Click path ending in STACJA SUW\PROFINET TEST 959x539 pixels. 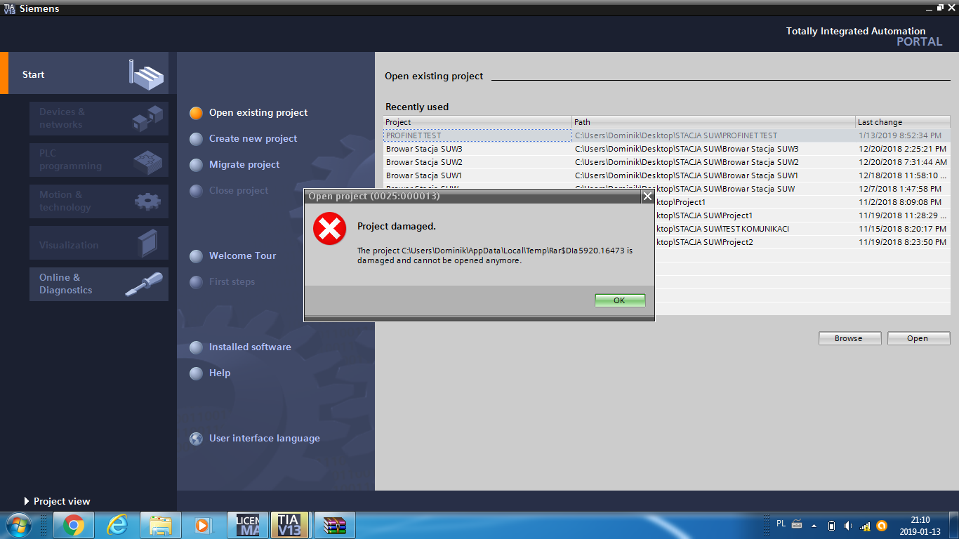tap(676, 135)
